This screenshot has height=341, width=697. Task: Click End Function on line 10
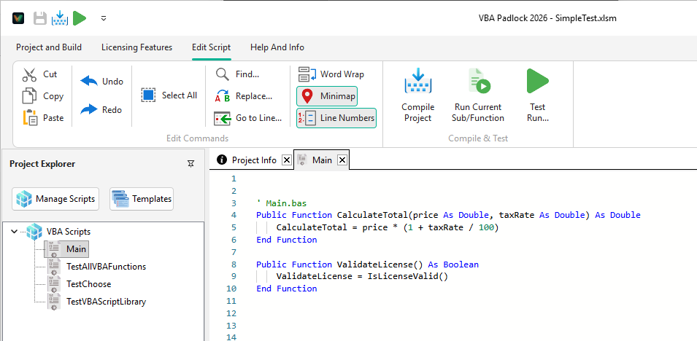(287, 289)
